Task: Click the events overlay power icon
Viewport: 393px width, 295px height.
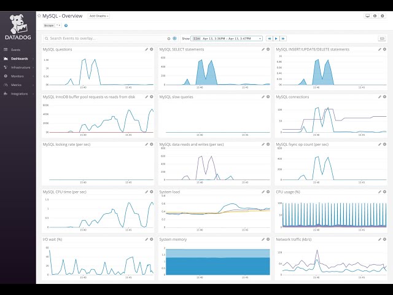Action: (174, 38)
